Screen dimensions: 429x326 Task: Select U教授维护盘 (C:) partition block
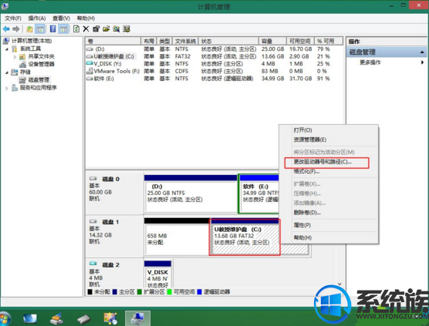[245, 237]
